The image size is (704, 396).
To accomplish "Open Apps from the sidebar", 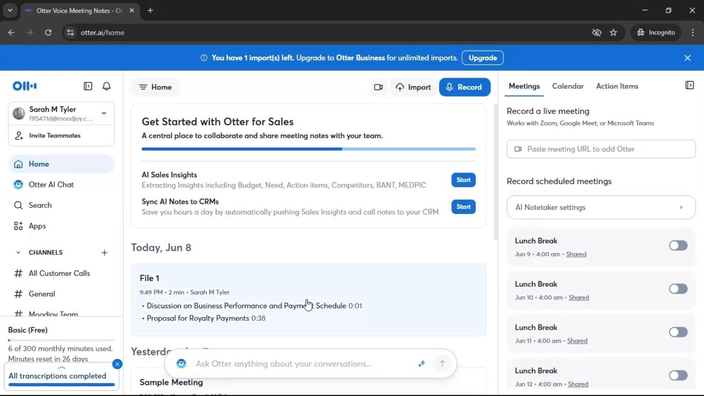I will (37, 226).
